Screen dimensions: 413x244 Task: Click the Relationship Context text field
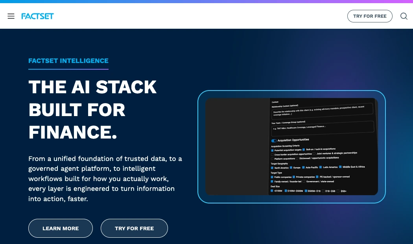click(322, 111)
